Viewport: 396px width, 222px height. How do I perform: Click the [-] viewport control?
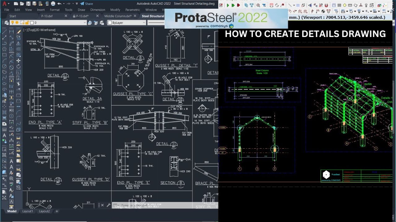25,30
